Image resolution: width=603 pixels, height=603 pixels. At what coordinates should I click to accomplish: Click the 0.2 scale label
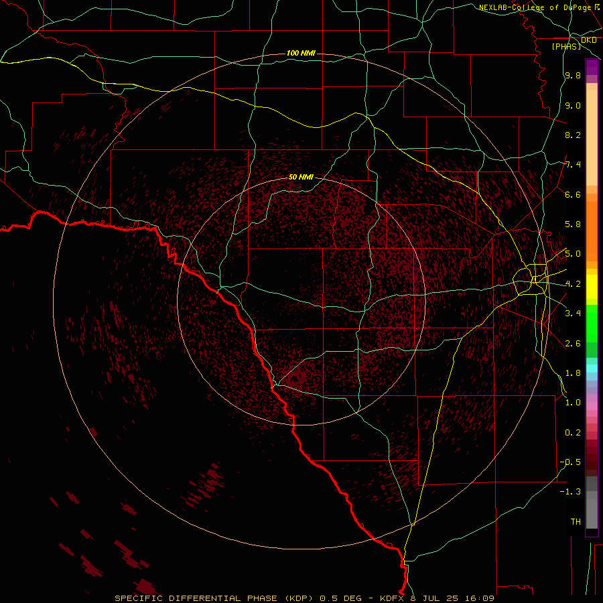pyautogui.click(x=573, y=433)
